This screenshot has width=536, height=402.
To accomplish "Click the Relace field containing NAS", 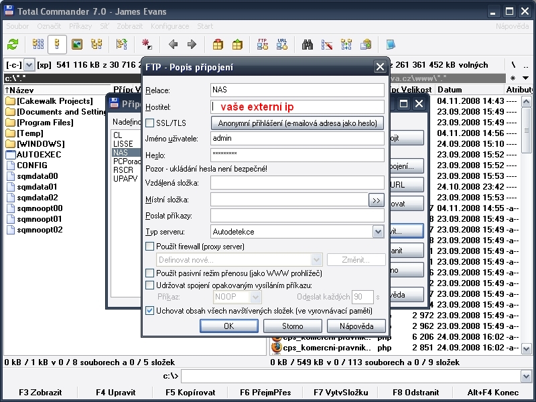I will pyautogui.click(x=297, y=90).
